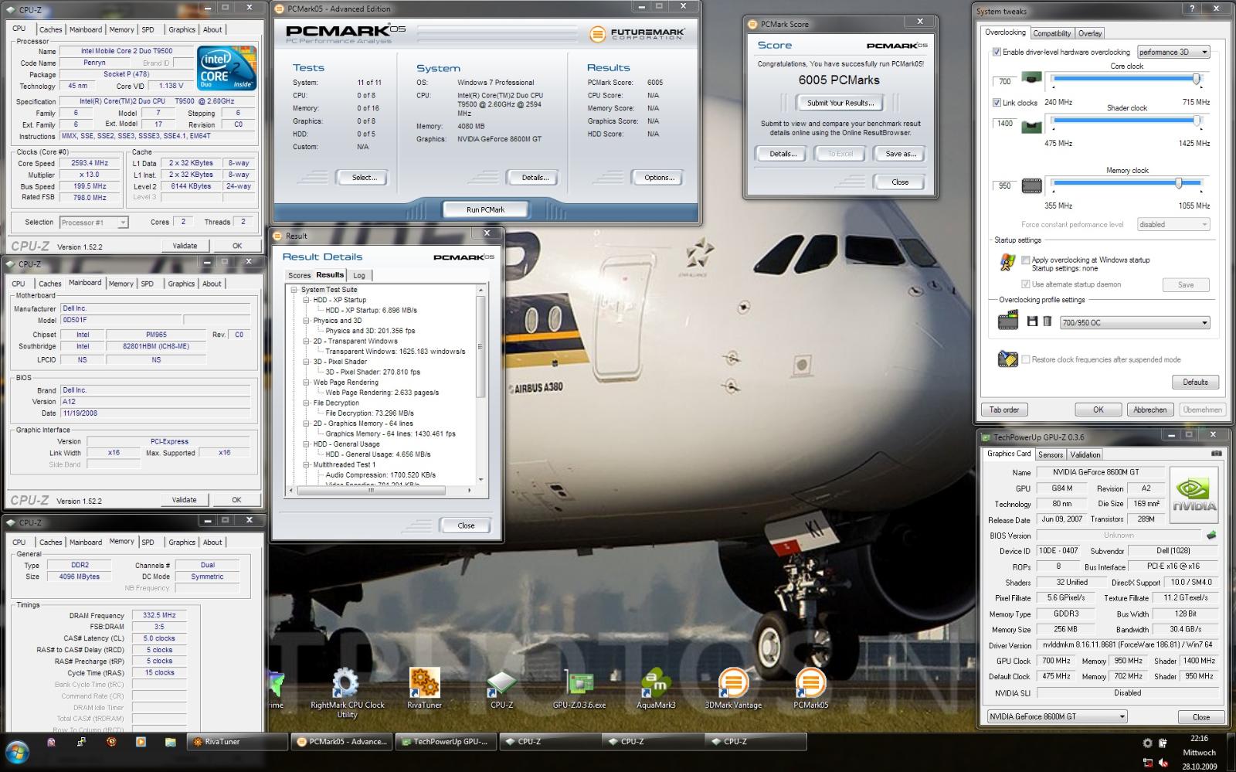Click the Core clock slider handle
The height and width of the screenshot is (772, 1236).
[x=1197, y=79]
